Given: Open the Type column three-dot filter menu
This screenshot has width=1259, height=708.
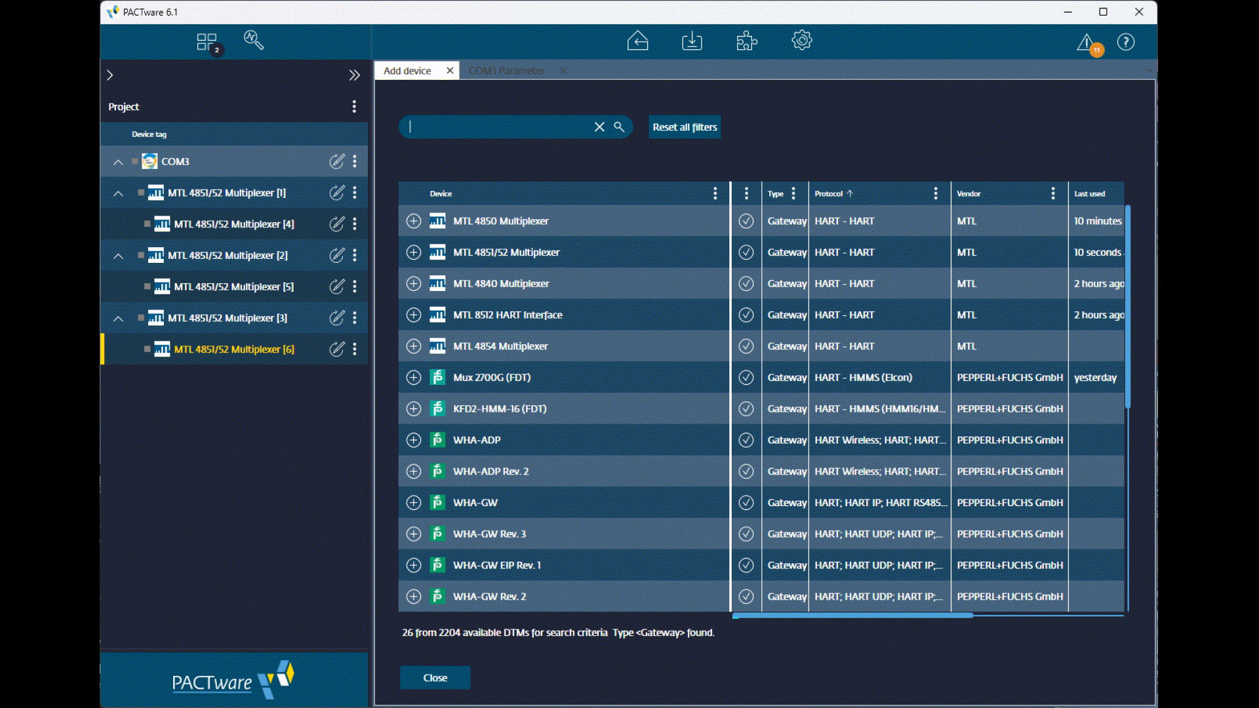Looking at the screenshot, I should [793, 193].
